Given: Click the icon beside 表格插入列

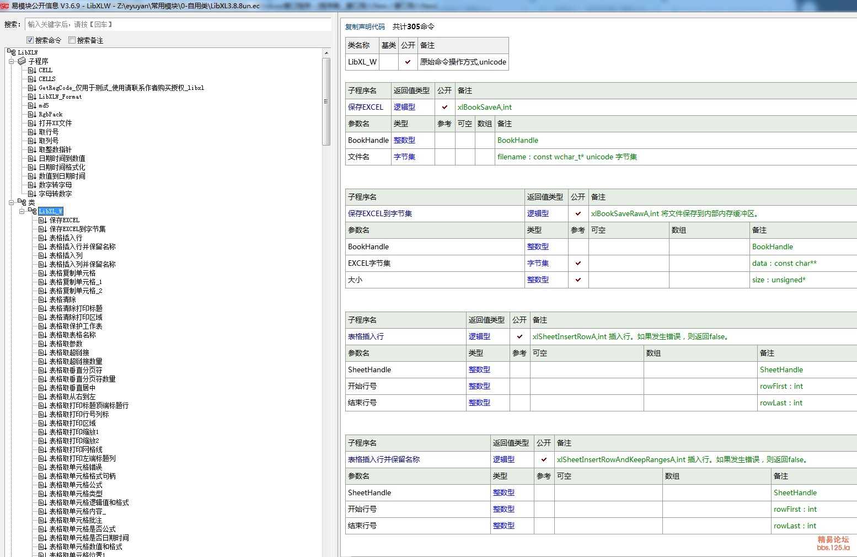Looking at the screenshot, I should 42,255.
